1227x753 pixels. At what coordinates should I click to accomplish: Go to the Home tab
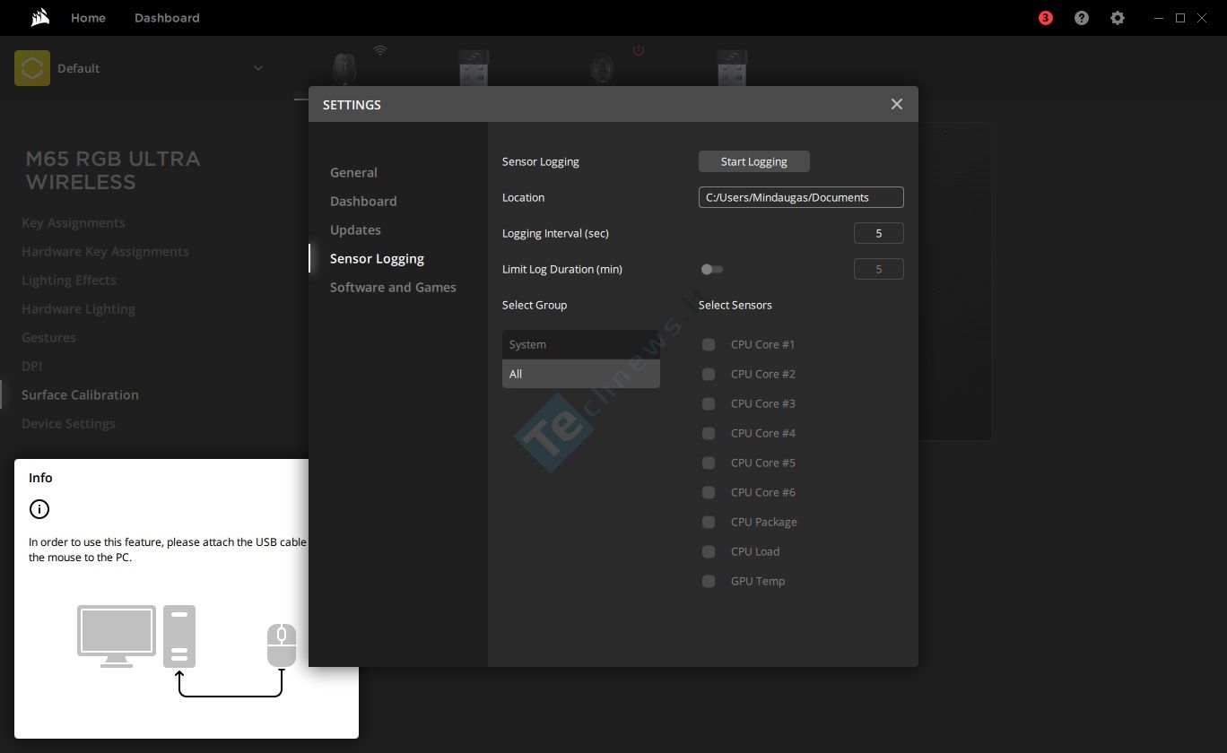coord(88,18)
